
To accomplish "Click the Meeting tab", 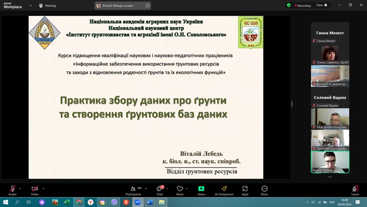I will [47, 6].
